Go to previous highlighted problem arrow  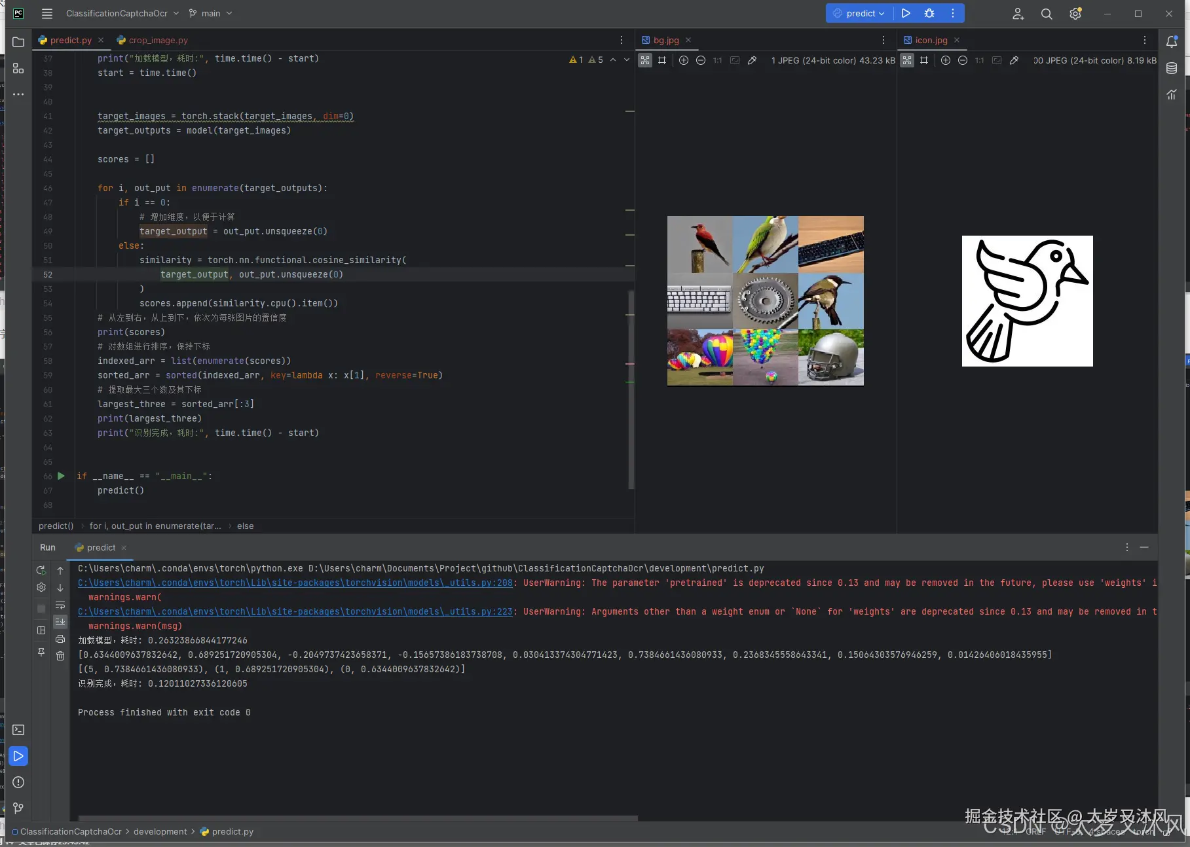point(613,60)
